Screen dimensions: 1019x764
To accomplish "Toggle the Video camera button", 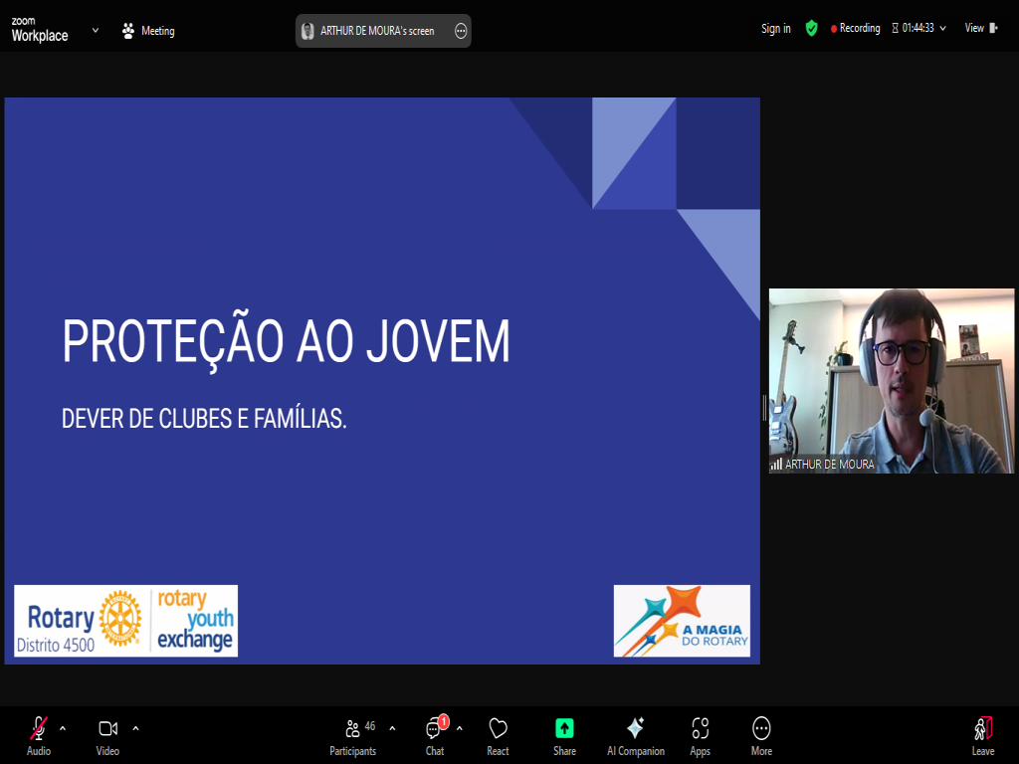I will pos(107,728).
